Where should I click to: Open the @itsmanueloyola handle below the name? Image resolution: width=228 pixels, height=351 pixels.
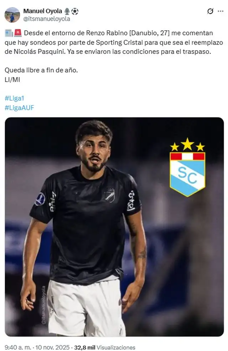47,19
